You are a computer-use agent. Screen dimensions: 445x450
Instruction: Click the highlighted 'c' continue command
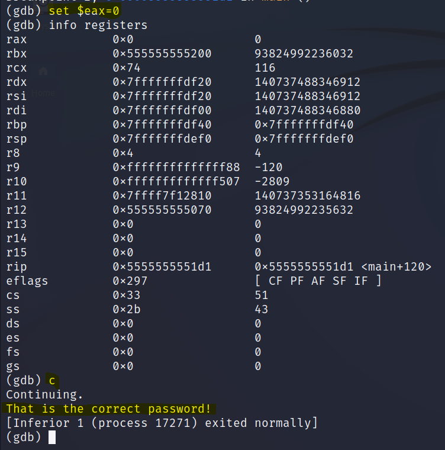pos(52,381)
